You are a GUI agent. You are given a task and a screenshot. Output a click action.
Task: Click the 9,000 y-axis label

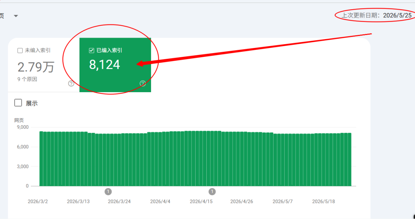(23, 127)
